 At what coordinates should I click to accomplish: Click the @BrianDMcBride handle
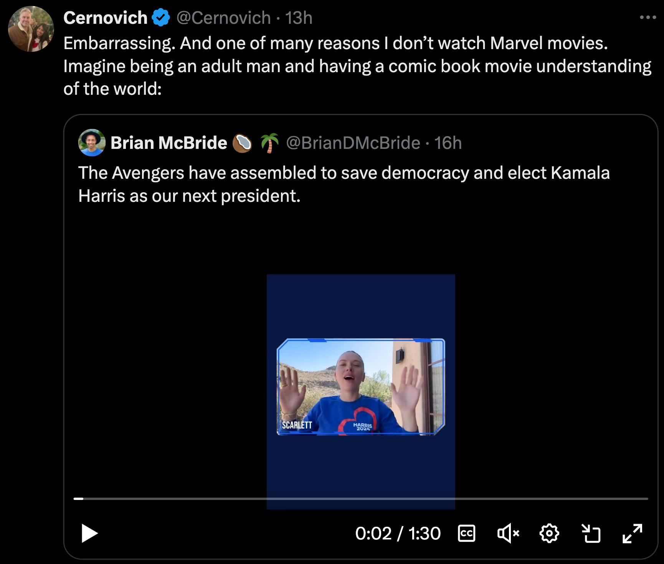tap(353, 143)
